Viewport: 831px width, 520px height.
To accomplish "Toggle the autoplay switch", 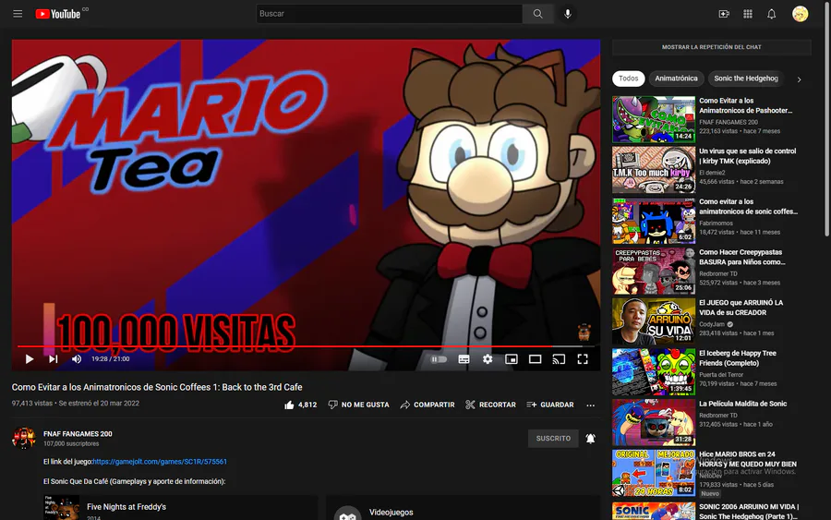I will coord(439,359).
